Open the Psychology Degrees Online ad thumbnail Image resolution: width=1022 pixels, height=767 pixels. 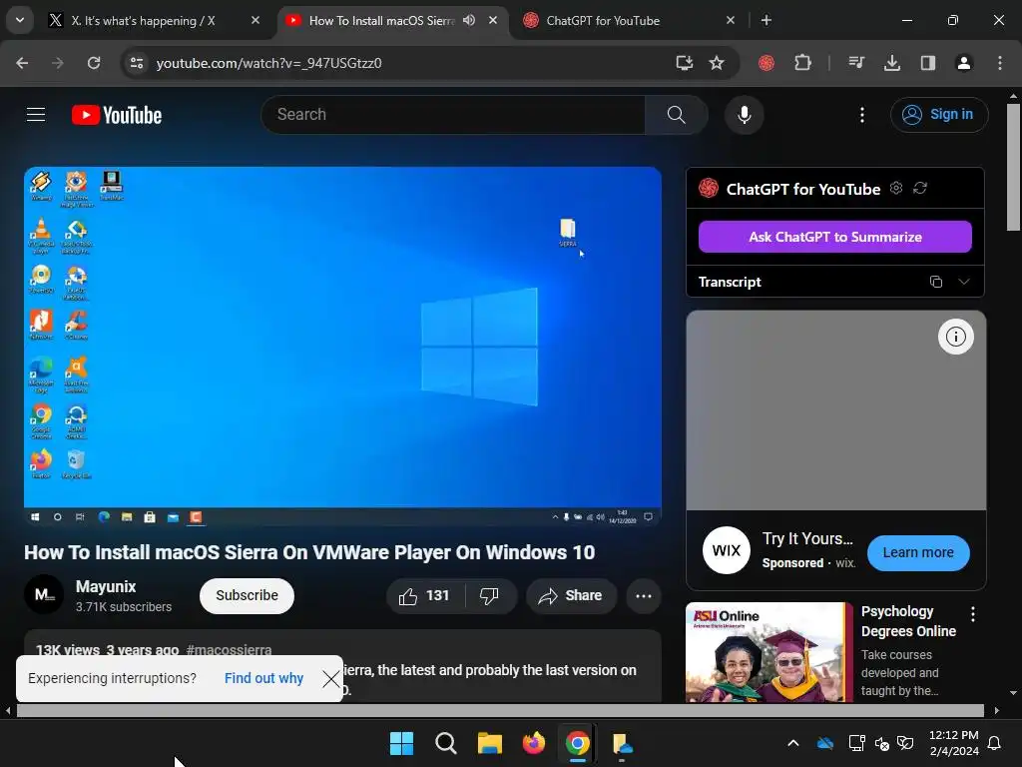tap(769, 652)
